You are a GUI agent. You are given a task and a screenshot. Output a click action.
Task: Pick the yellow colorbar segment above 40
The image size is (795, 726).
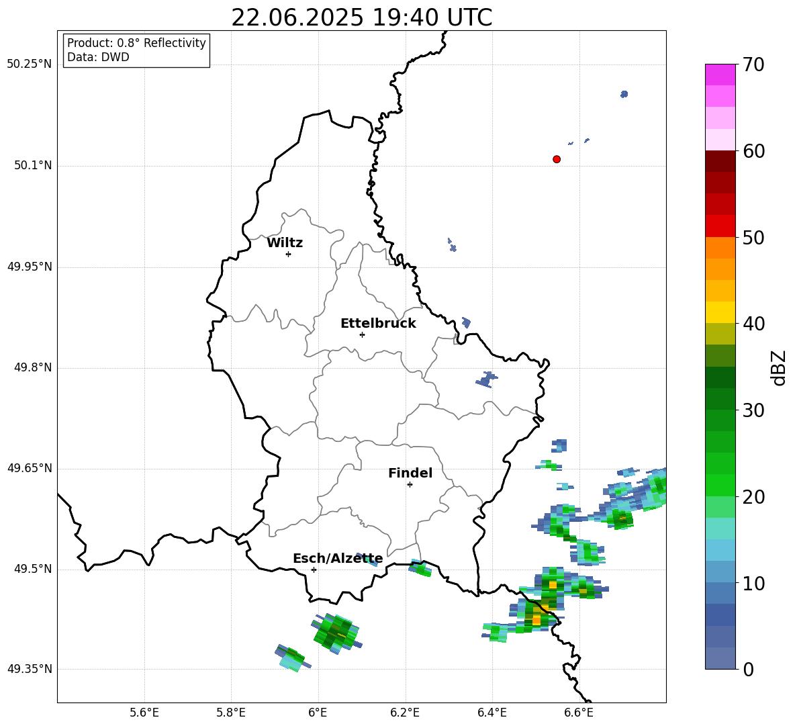click(x=720, y=312)
